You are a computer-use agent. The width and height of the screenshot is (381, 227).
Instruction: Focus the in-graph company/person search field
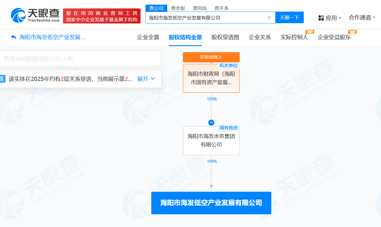tap(80, 59)
